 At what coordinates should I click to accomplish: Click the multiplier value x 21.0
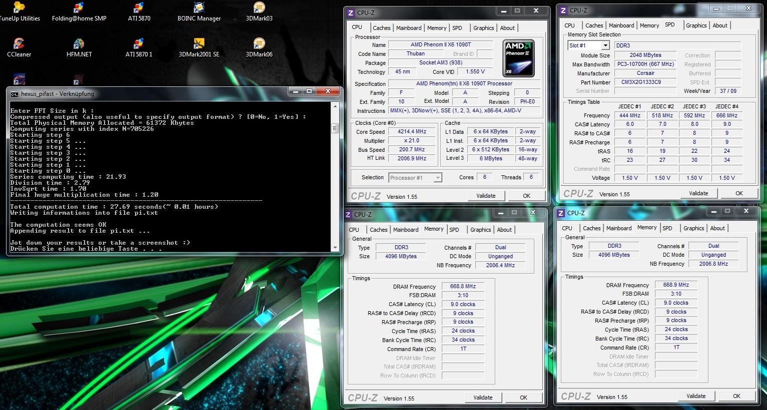pos(412,141)
